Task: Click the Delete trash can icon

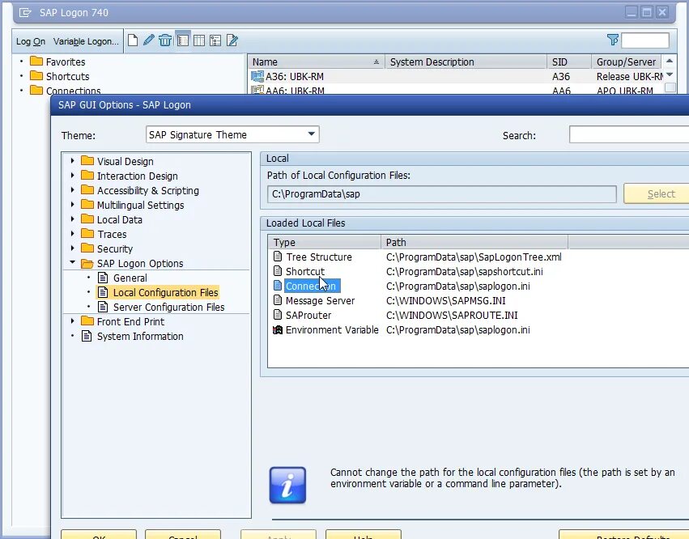Action: pos(165,40)
